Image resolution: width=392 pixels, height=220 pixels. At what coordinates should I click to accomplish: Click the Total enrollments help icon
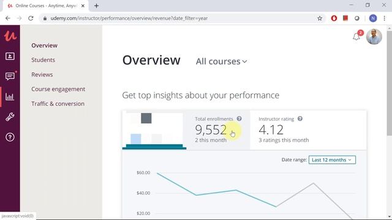click(x=239, y=119)
